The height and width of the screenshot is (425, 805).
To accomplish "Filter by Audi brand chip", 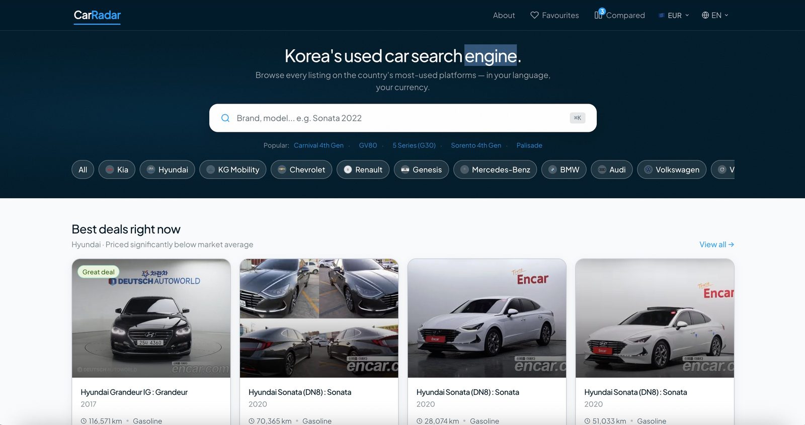I will point(611,169).
